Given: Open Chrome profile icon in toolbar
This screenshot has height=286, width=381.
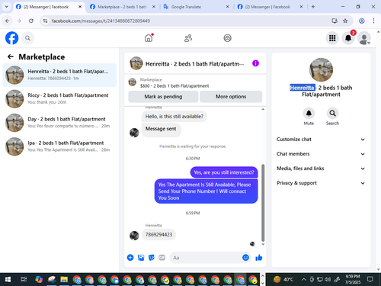Looking at the screenshot, I should pyautogui.click(x=362, y=21).
